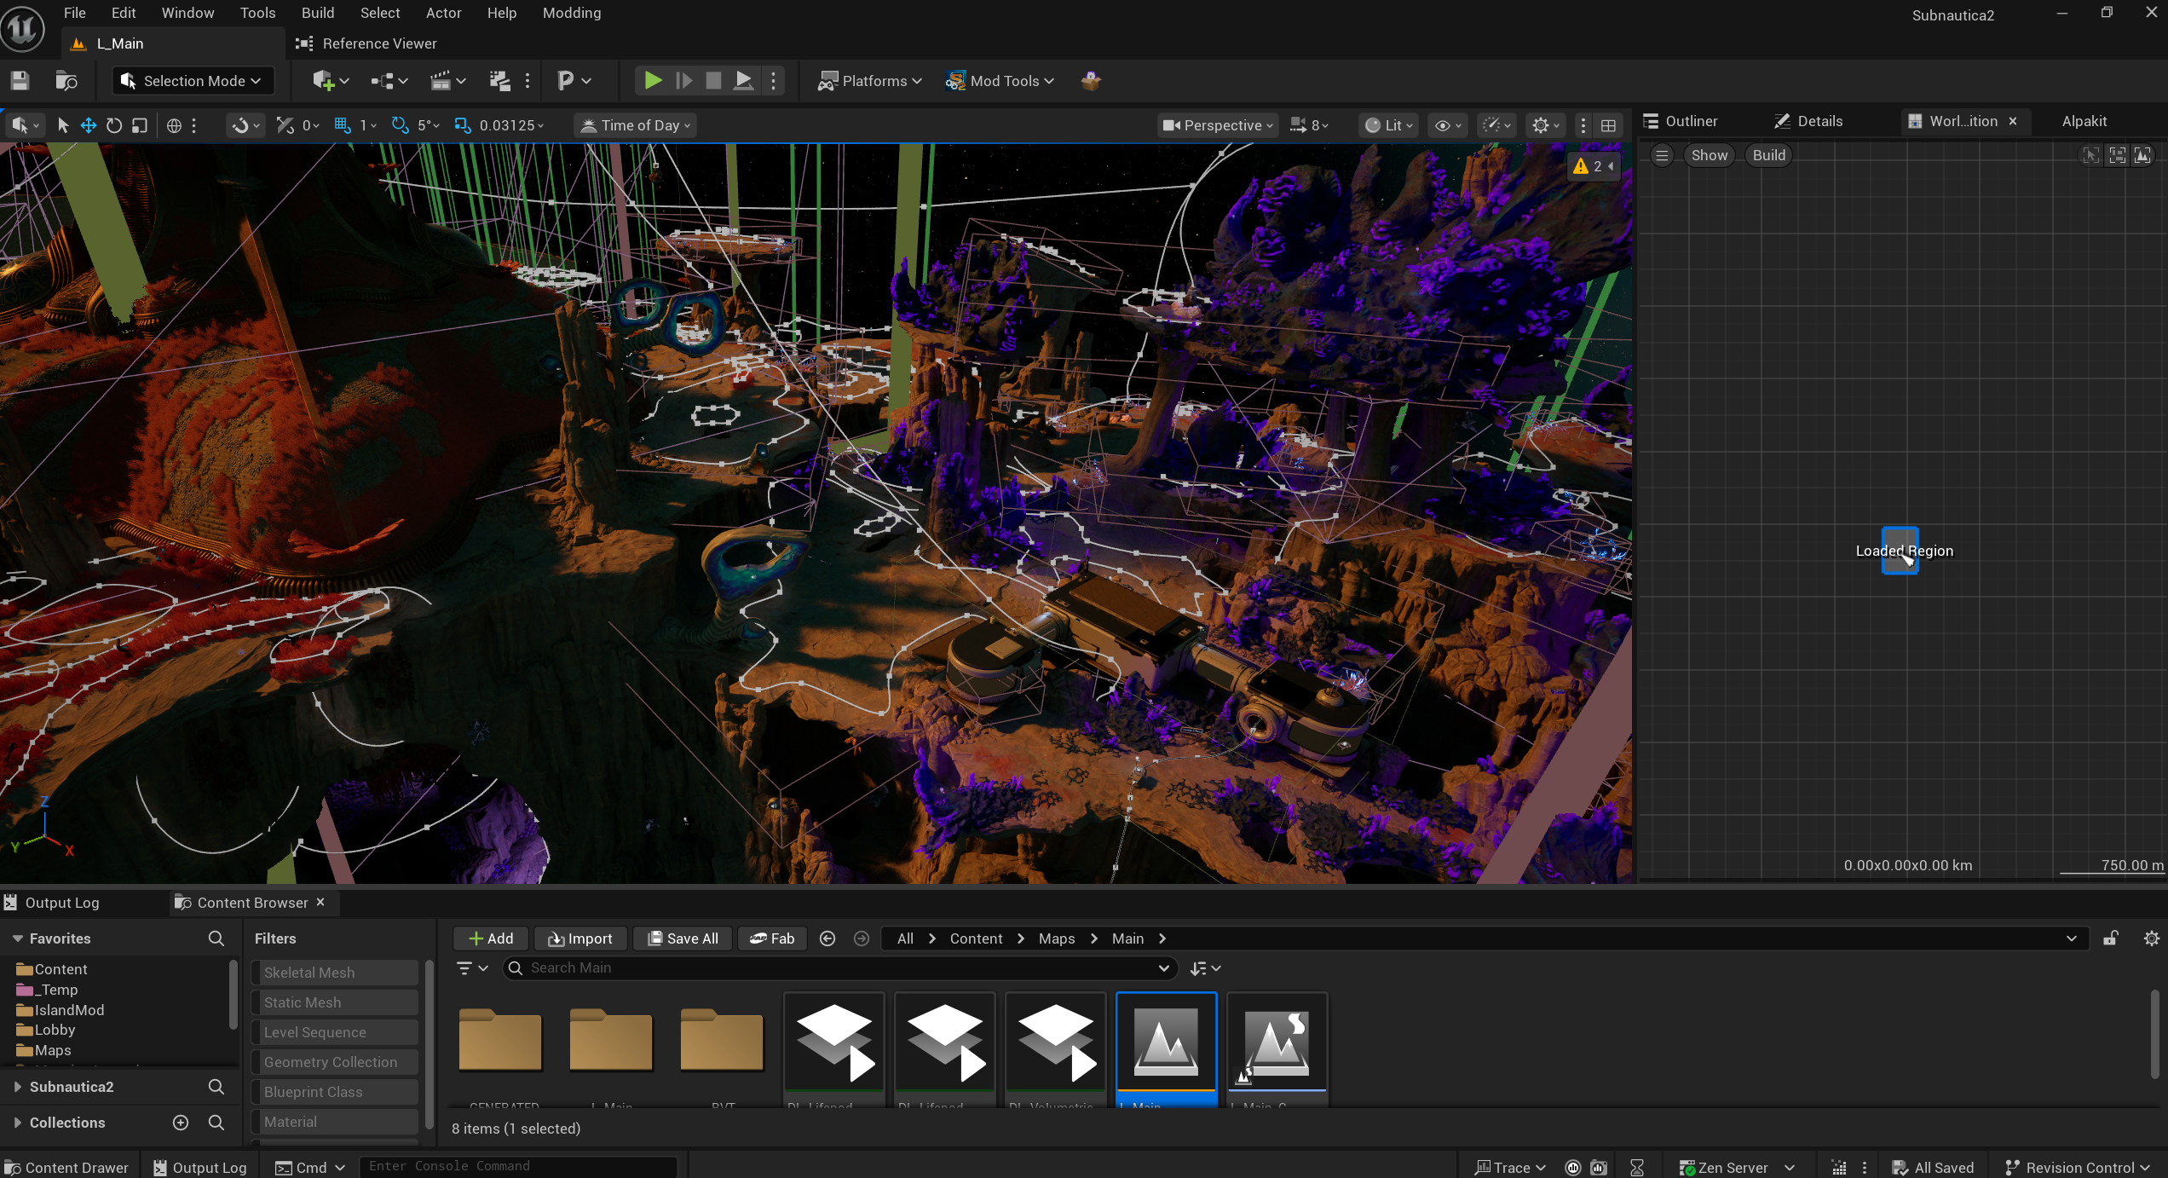Screen dimensions: 2168x1178
Task: Toggle scale snapping icon
Action: [463, 125]
